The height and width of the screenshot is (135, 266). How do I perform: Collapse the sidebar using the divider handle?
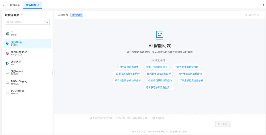(53, 73)
